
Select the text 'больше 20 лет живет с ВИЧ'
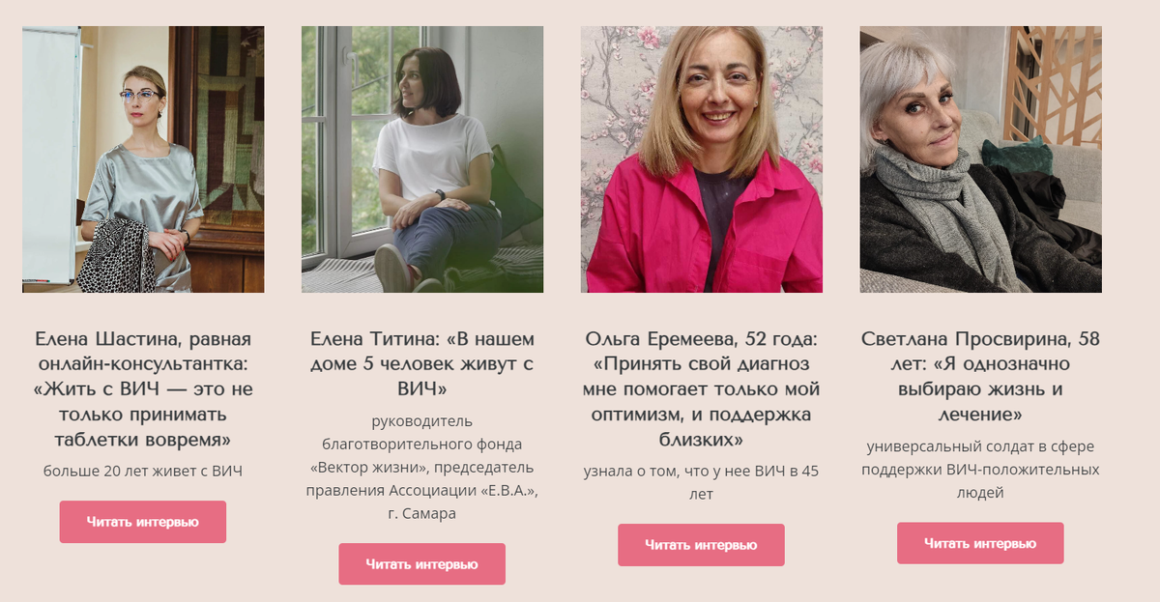coord(143,472)
